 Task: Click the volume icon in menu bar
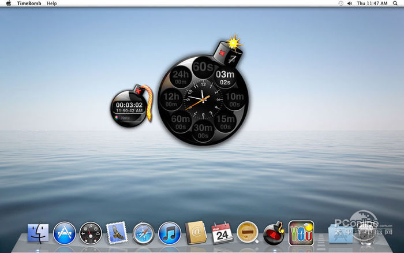click(349, 3)
